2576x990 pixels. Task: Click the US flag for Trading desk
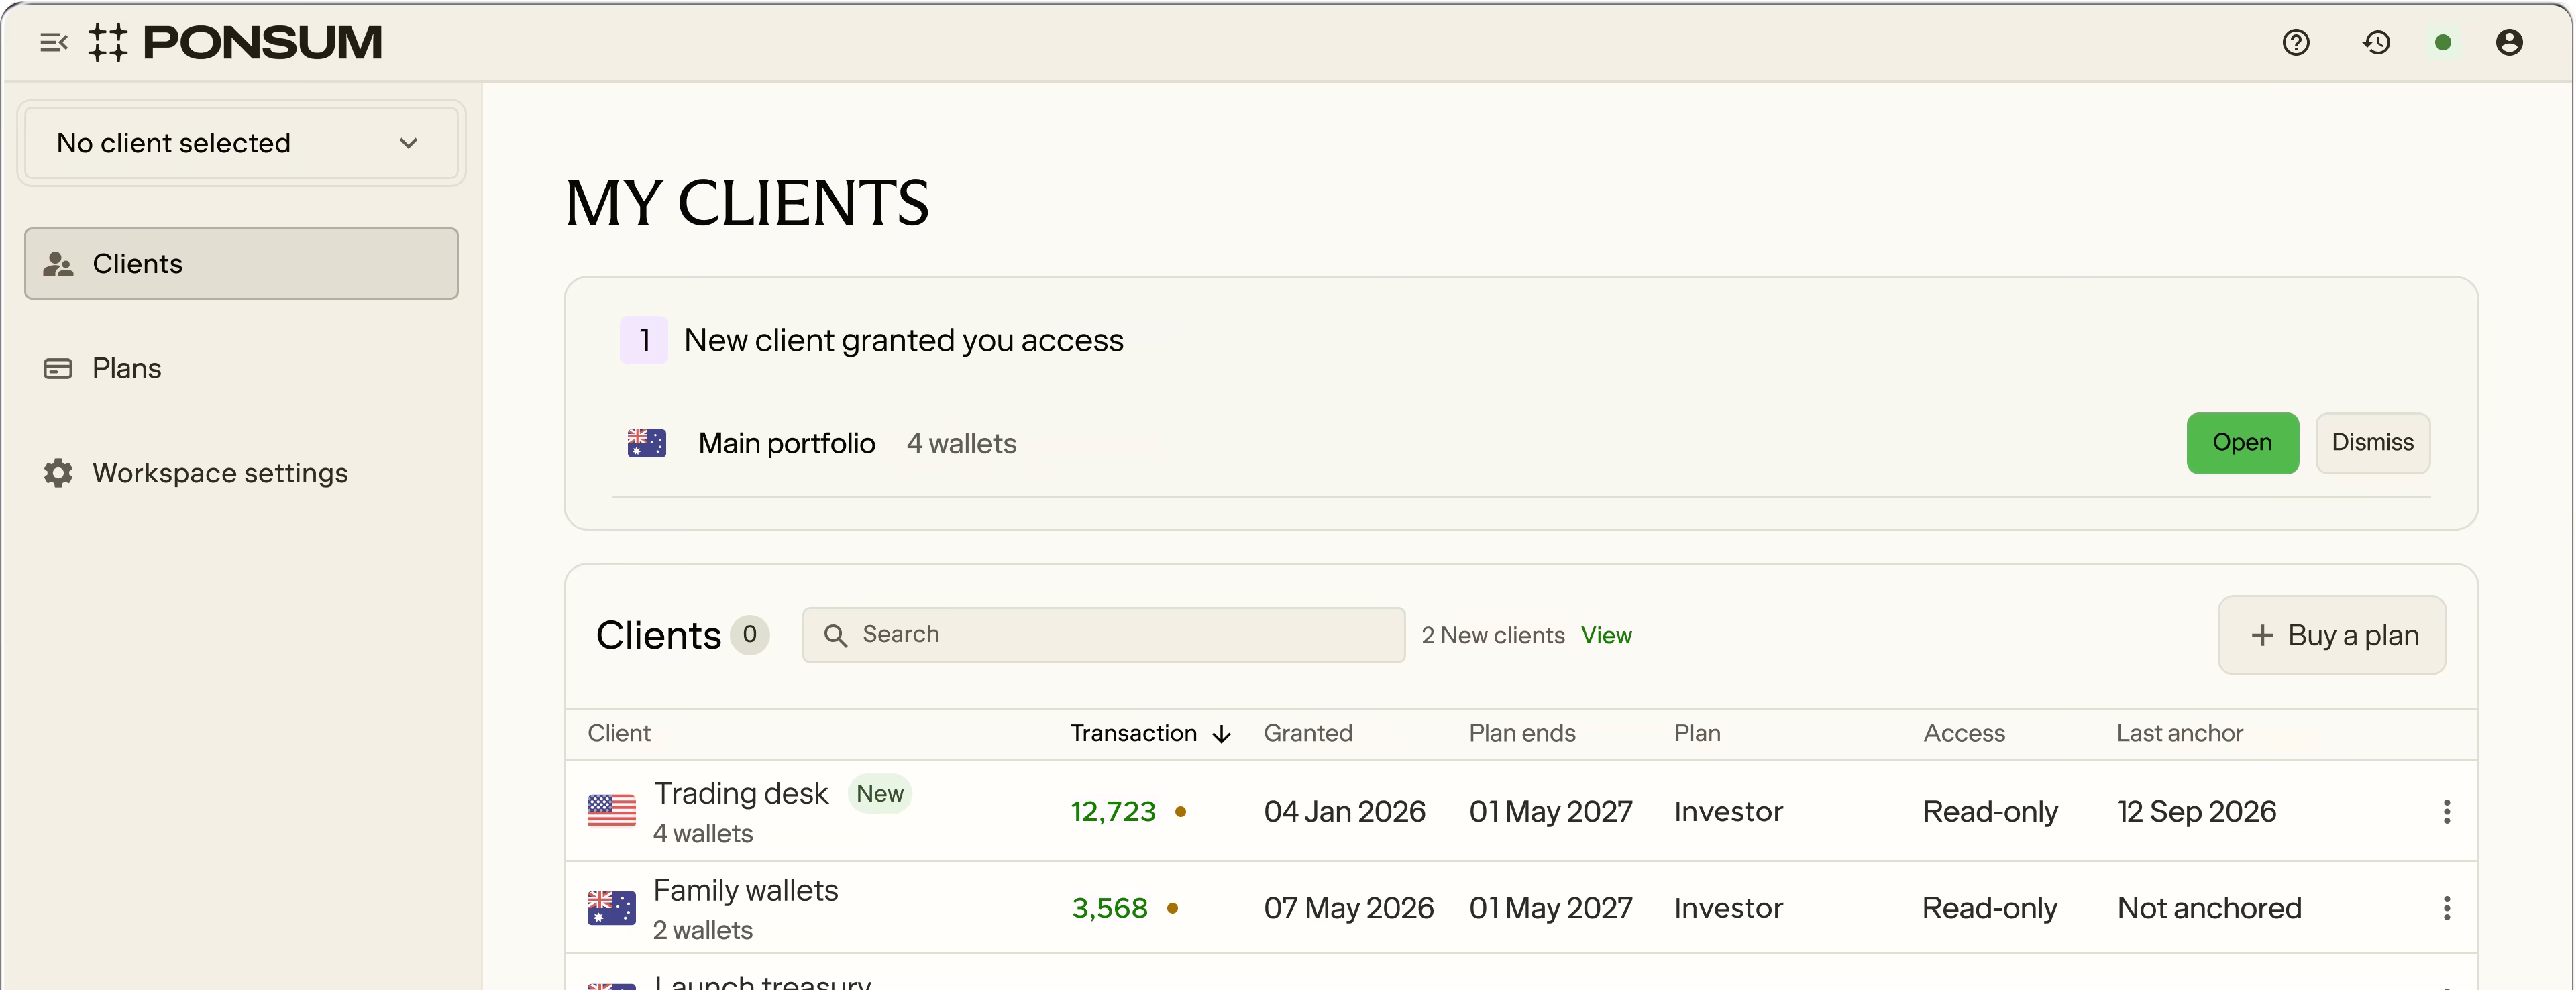611,811
